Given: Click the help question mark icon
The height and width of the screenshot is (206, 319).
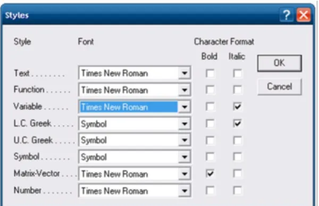Looking at the screenshot, I should 287,15.
